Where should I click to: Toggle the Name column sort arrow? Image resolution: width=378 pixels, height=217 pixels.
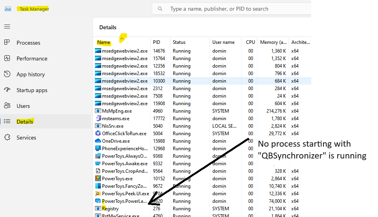pos(122,39)
